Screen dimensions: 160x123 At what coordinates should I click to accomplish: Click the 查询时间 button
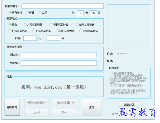[129, 105]
